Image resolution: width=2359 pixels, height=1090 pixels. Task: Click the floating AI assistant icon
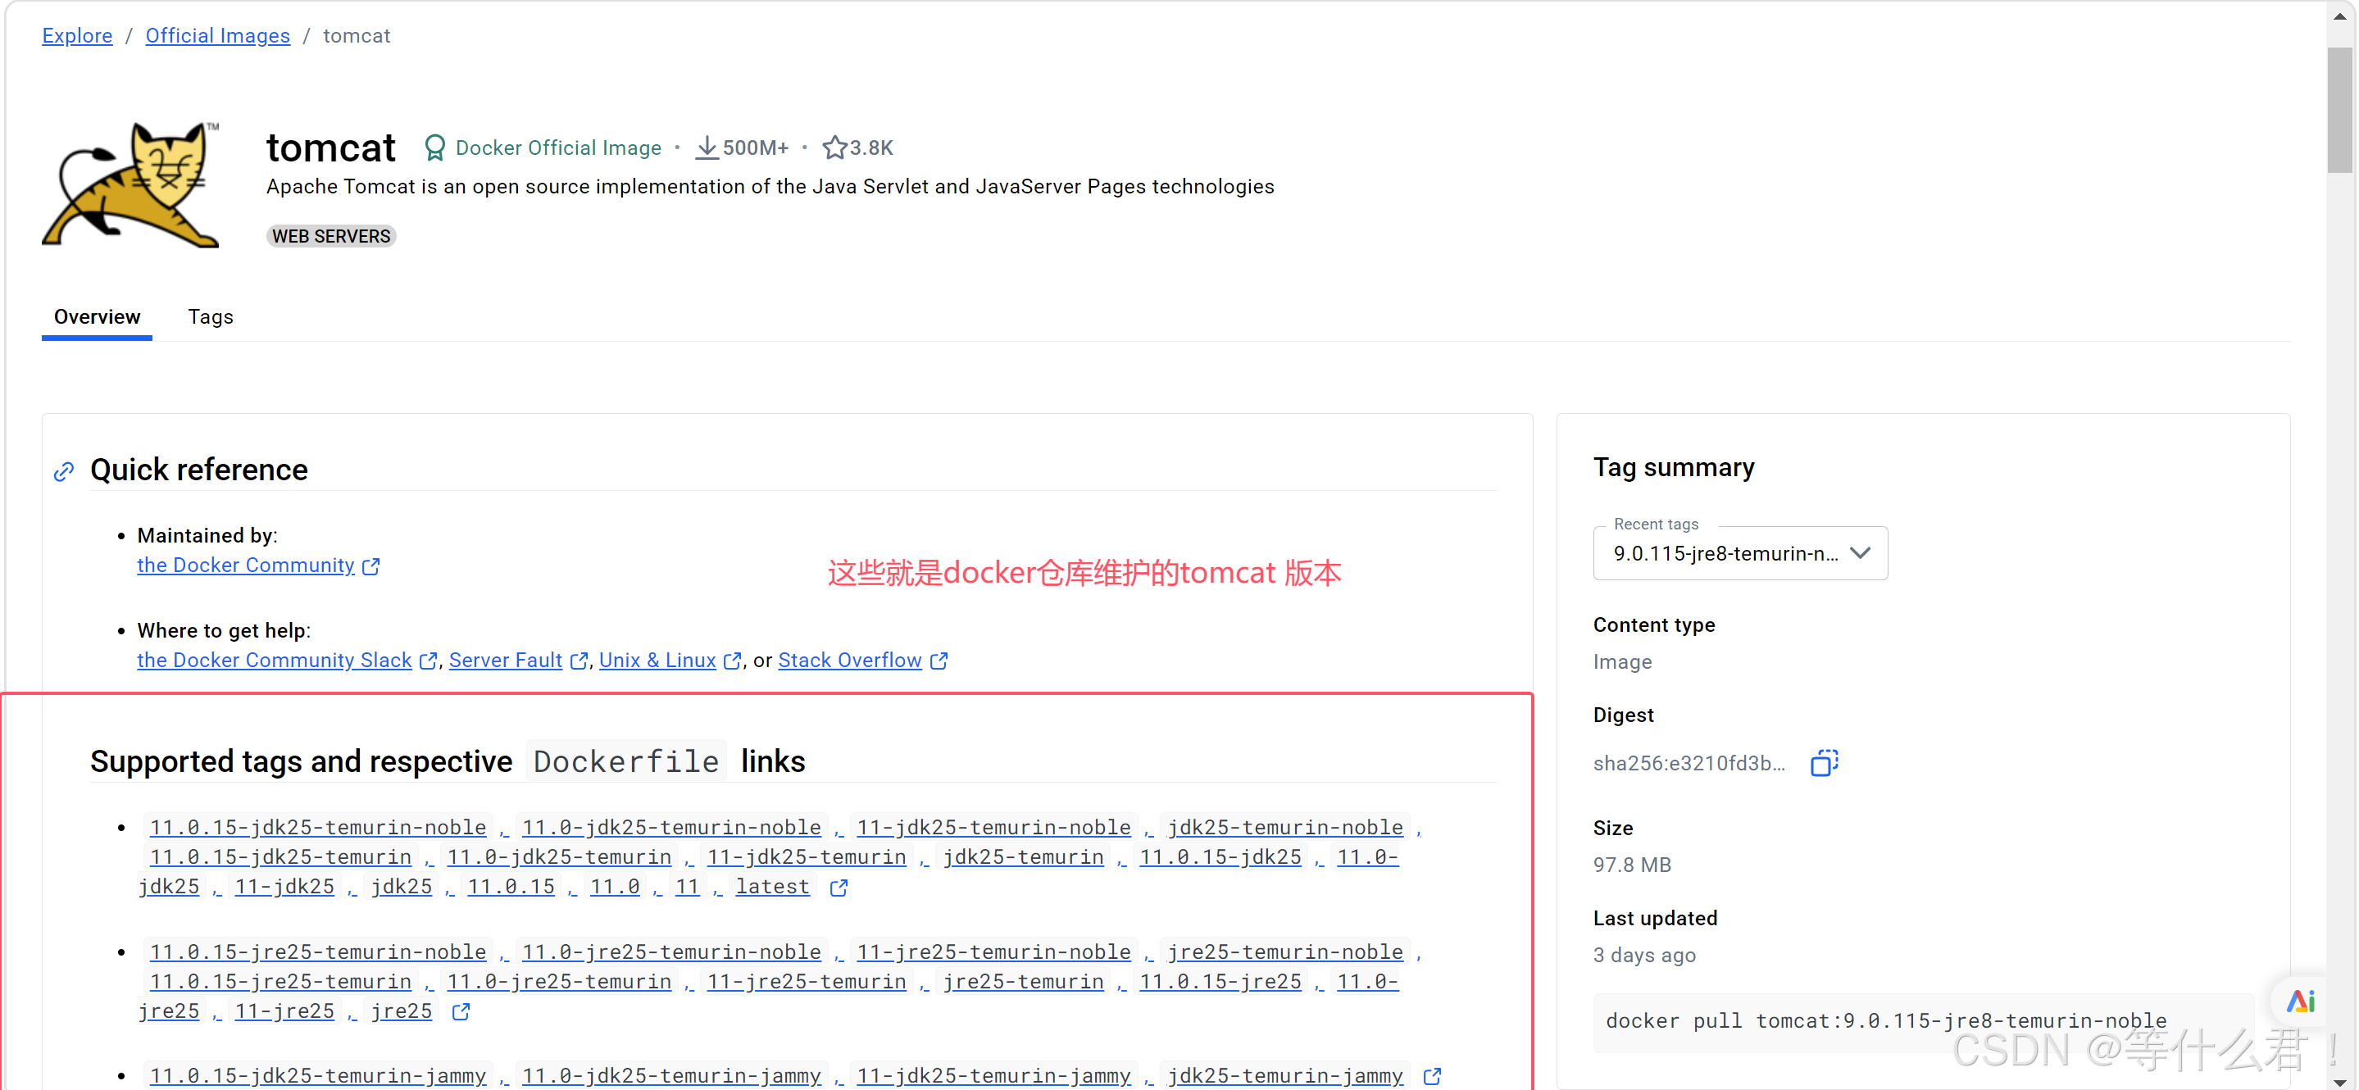pyautogui.click(x=2299, y=1000)
